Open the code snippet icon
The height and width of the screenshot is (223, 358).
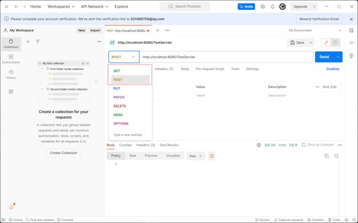click(x=351, y=43)
